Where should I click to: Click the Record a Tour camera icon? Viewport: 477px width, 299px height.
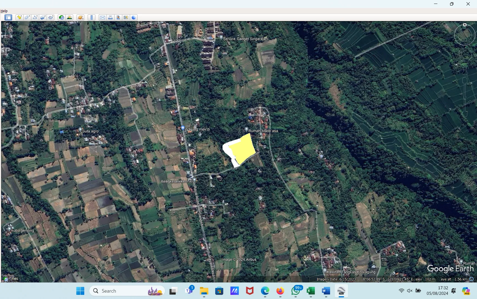coord(50,17)
